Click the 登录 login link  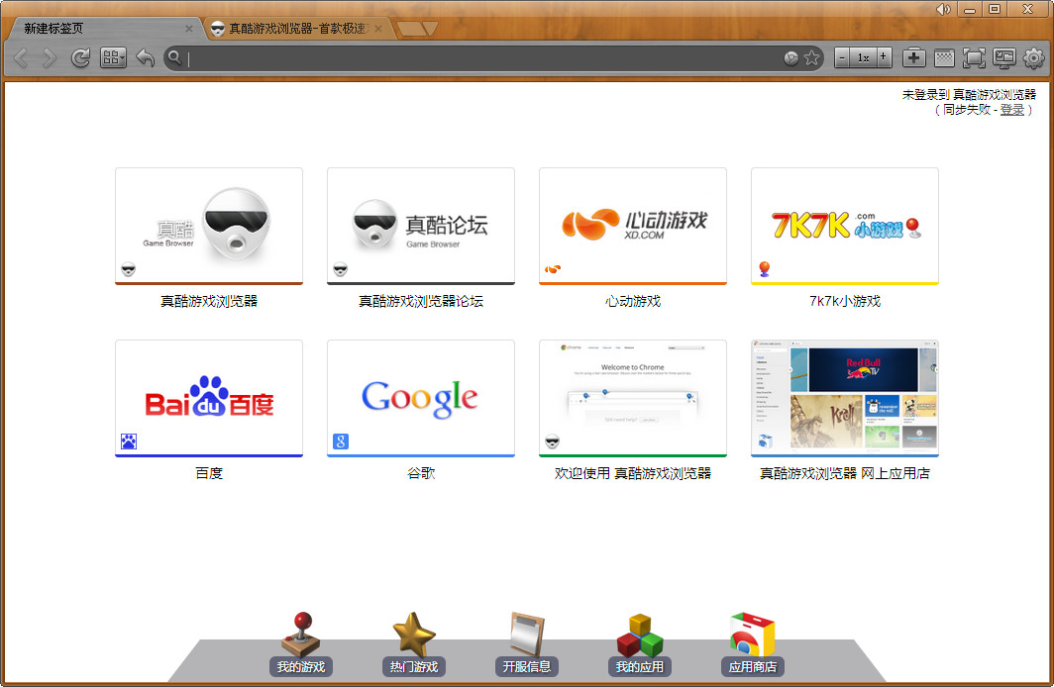tap(1011, 110)
